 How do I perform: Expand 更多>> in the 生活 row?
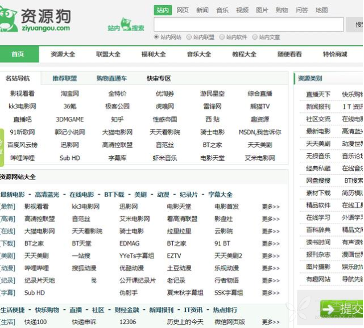[x=271, y=322]
